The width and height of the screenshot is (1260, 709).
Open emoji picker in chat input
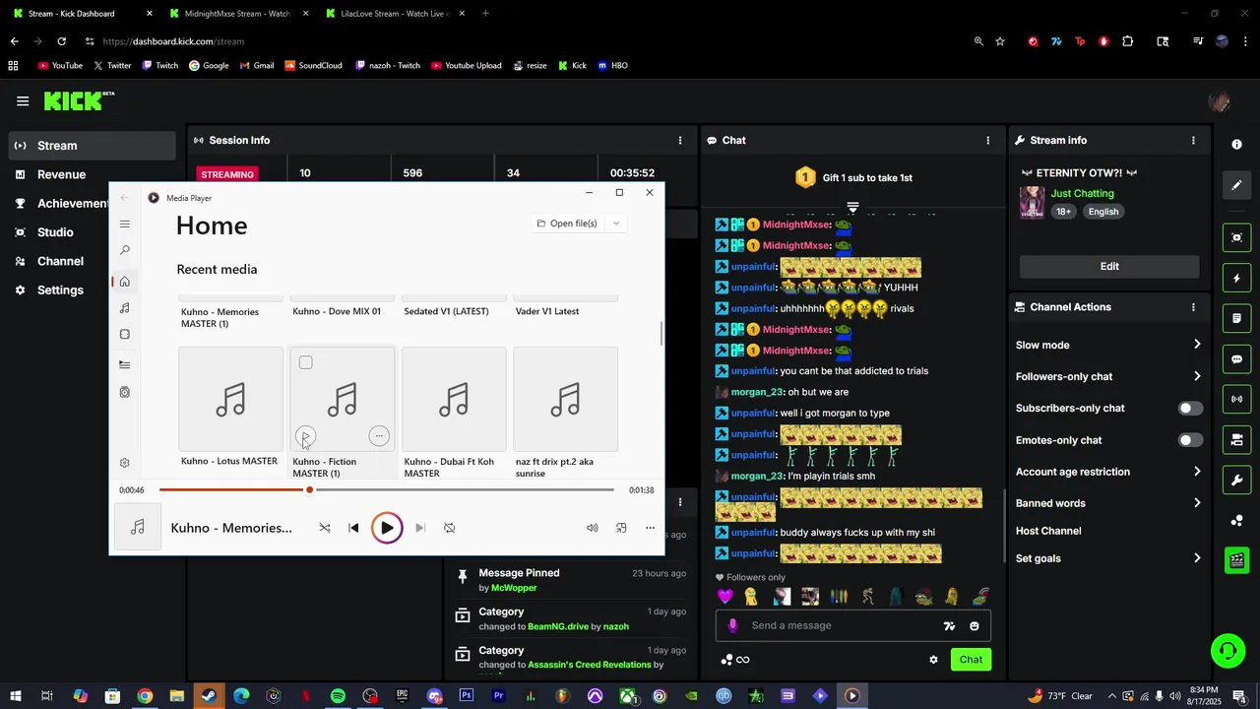[975, 626]
